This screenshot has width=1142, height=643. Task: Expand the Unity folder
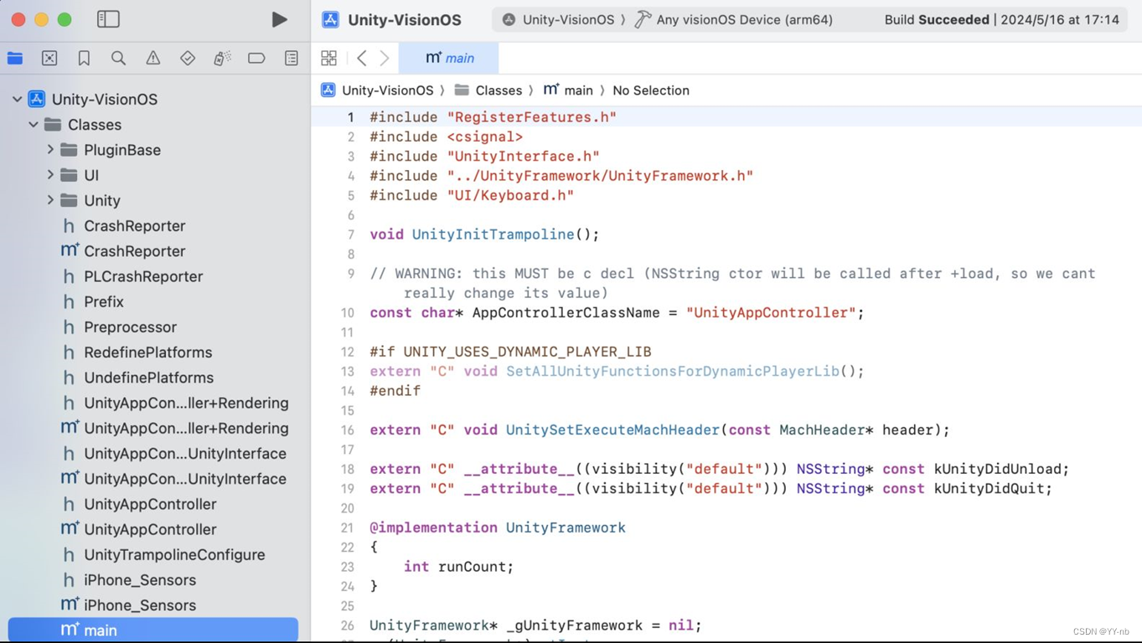tap(50, 200)
